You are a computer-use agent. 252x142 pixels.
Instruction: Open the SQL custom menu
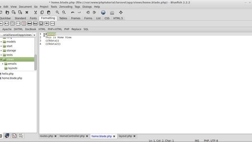click(x=86, y=29)
